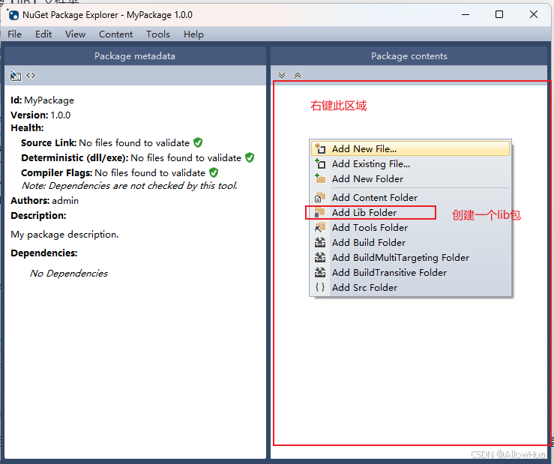Click the NuGet Package Explorer title icon
The width and height of the screenshot is (554, 464).
(13, 15)
